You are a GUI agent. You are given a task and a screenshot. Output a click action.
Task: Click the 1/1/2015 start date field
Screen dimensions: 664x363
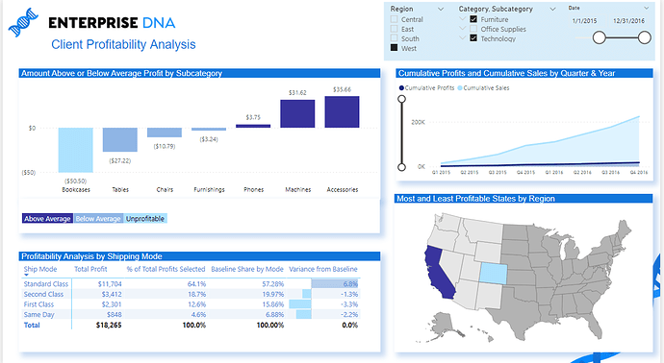pyautogui.click(x=585, y=21)
